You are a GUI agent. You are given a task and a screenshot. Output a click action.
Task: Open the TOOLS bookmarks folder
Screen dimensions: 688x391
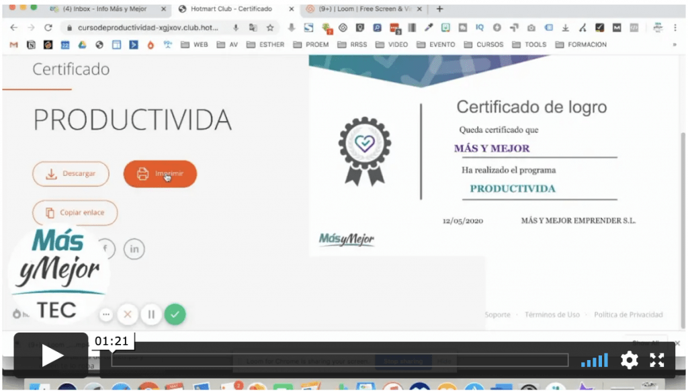529,45
